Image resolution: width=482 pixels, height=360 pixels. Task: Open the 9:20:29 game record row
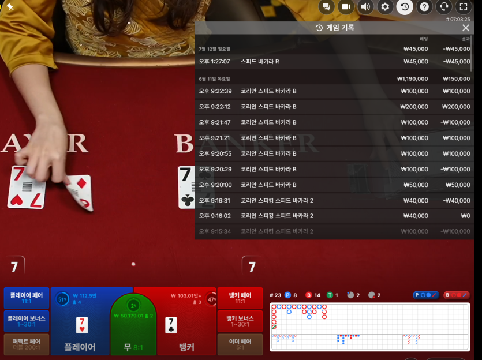334,169
